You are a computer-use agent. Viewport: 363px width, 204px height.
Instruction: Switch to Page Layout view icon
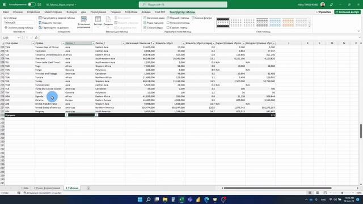318,193
